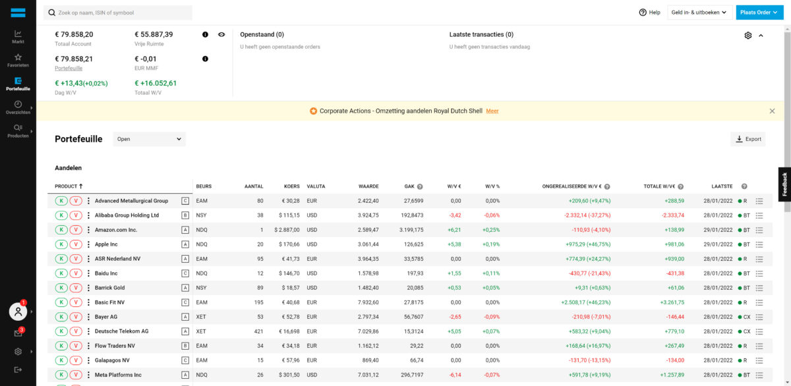This screenshot has width=791, height=386.
Task: Open the profile avatar with notification badge
Action: (18, 312)
